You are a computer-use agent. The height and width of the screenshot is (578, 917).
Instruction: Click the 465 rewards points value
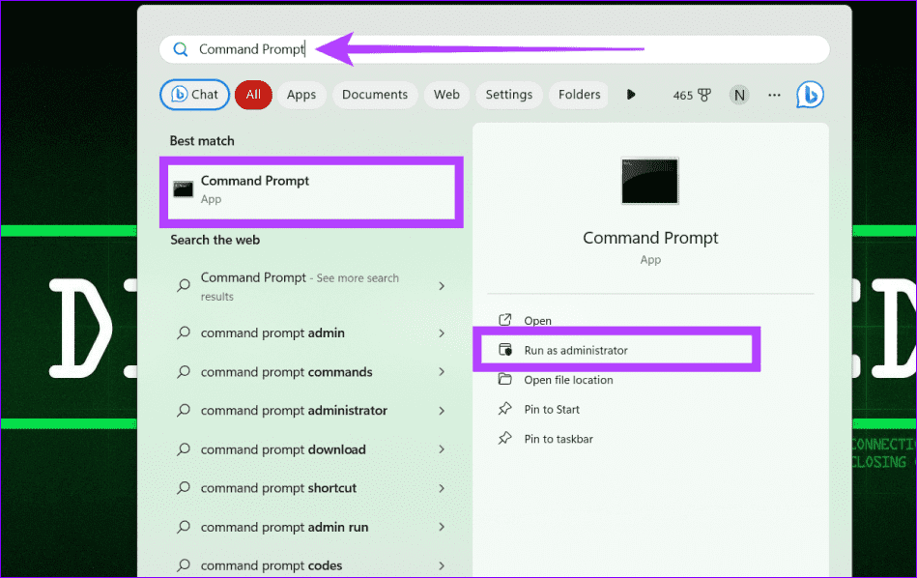[x=682, y=96]
